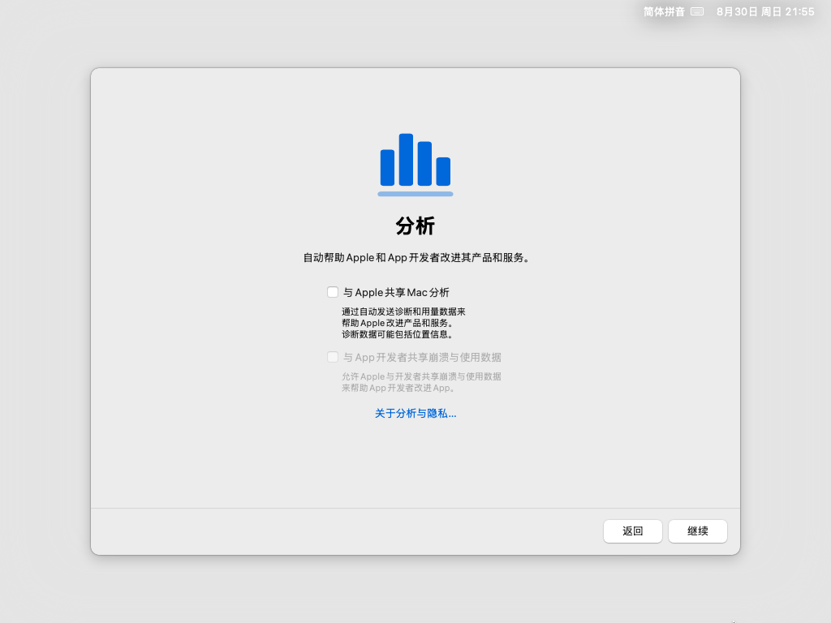Enable 与 Apple 共享 Mac 分析 checkbox
The image size is (831, 623).
pos(332,292)
